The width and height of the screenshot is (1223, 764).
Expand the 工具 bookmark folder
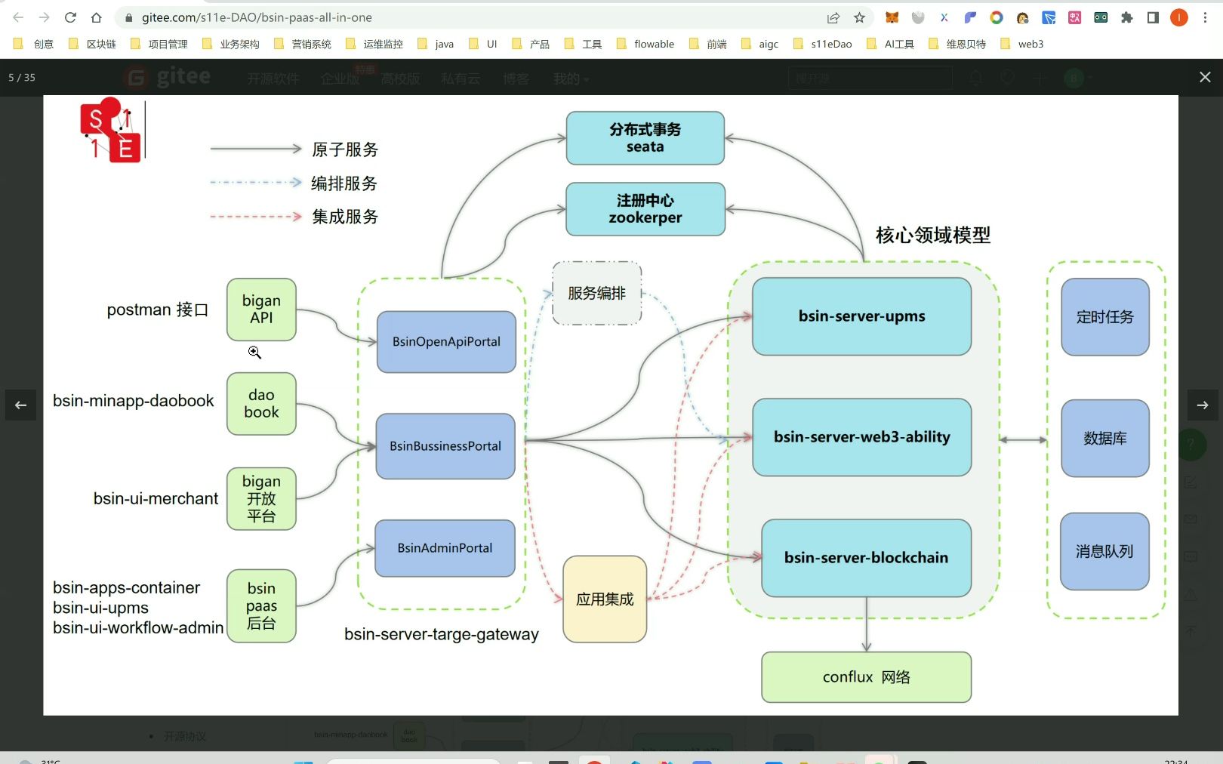(584, 44)
